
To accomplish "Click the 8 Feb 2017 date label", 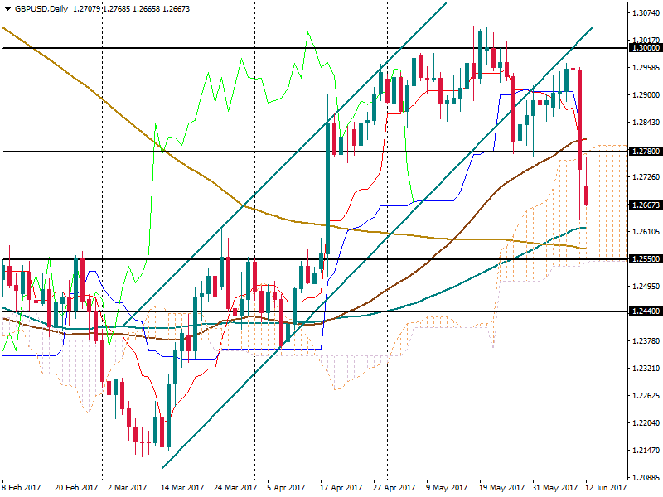I will (22, 488).
